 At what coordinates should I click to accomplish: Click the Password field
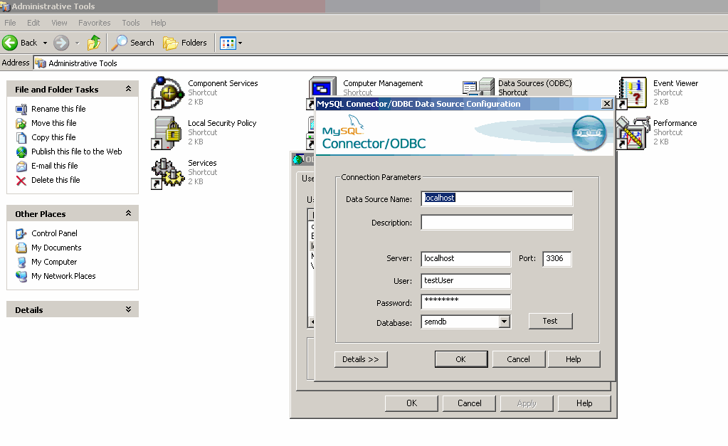click(x=465, y=302)
